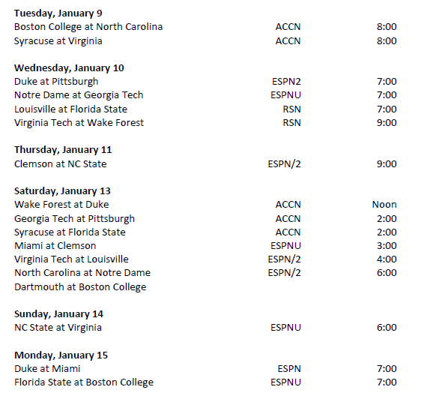427x402 pixels.
Task: Click Boston College at North Carolina game
Action: [x=88, y=27]
